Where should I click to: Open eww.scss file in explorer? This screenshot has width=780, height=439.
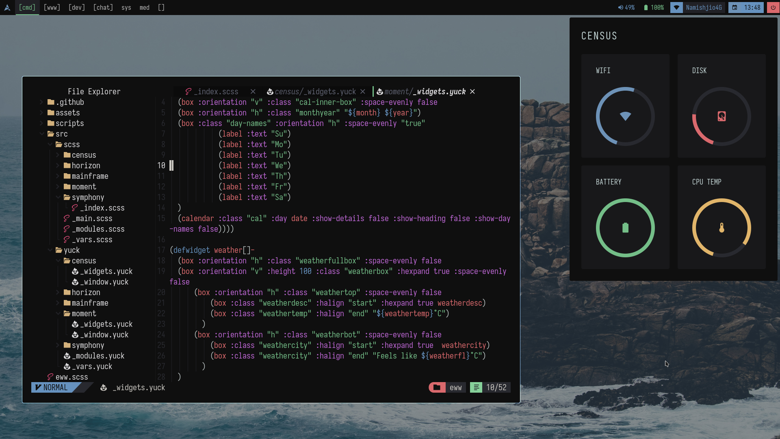(x=71, y=377)
